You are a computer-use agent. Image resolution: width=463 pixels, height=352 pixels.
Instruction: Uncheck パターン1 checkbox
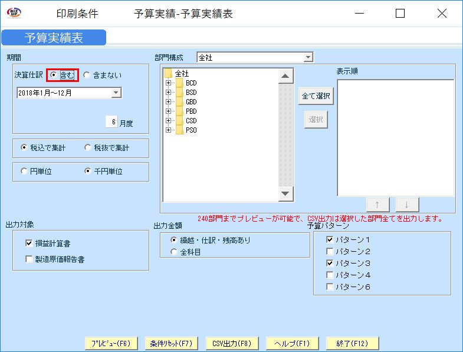pyautogui.click(x=330, y=239)
